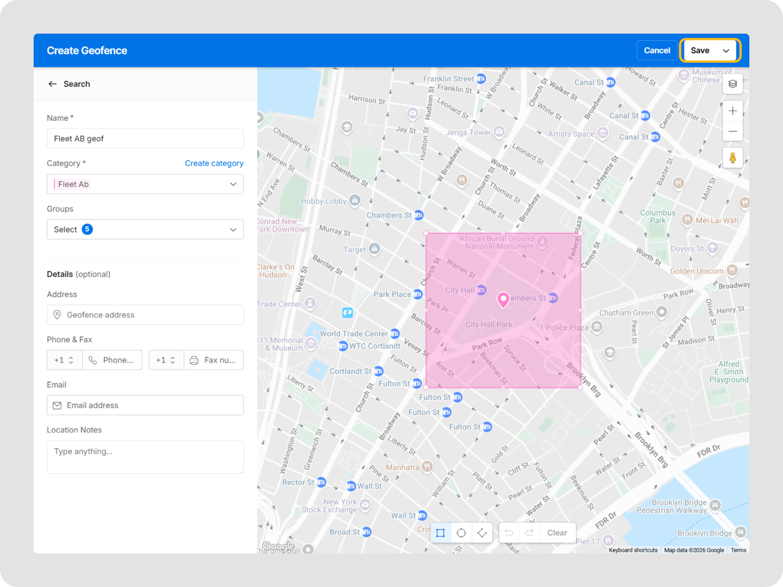Screen dimensions: 783x587
Task: Click the redo arrow on map toolbar
Action: pyautogui.click(x=529, y=533)
